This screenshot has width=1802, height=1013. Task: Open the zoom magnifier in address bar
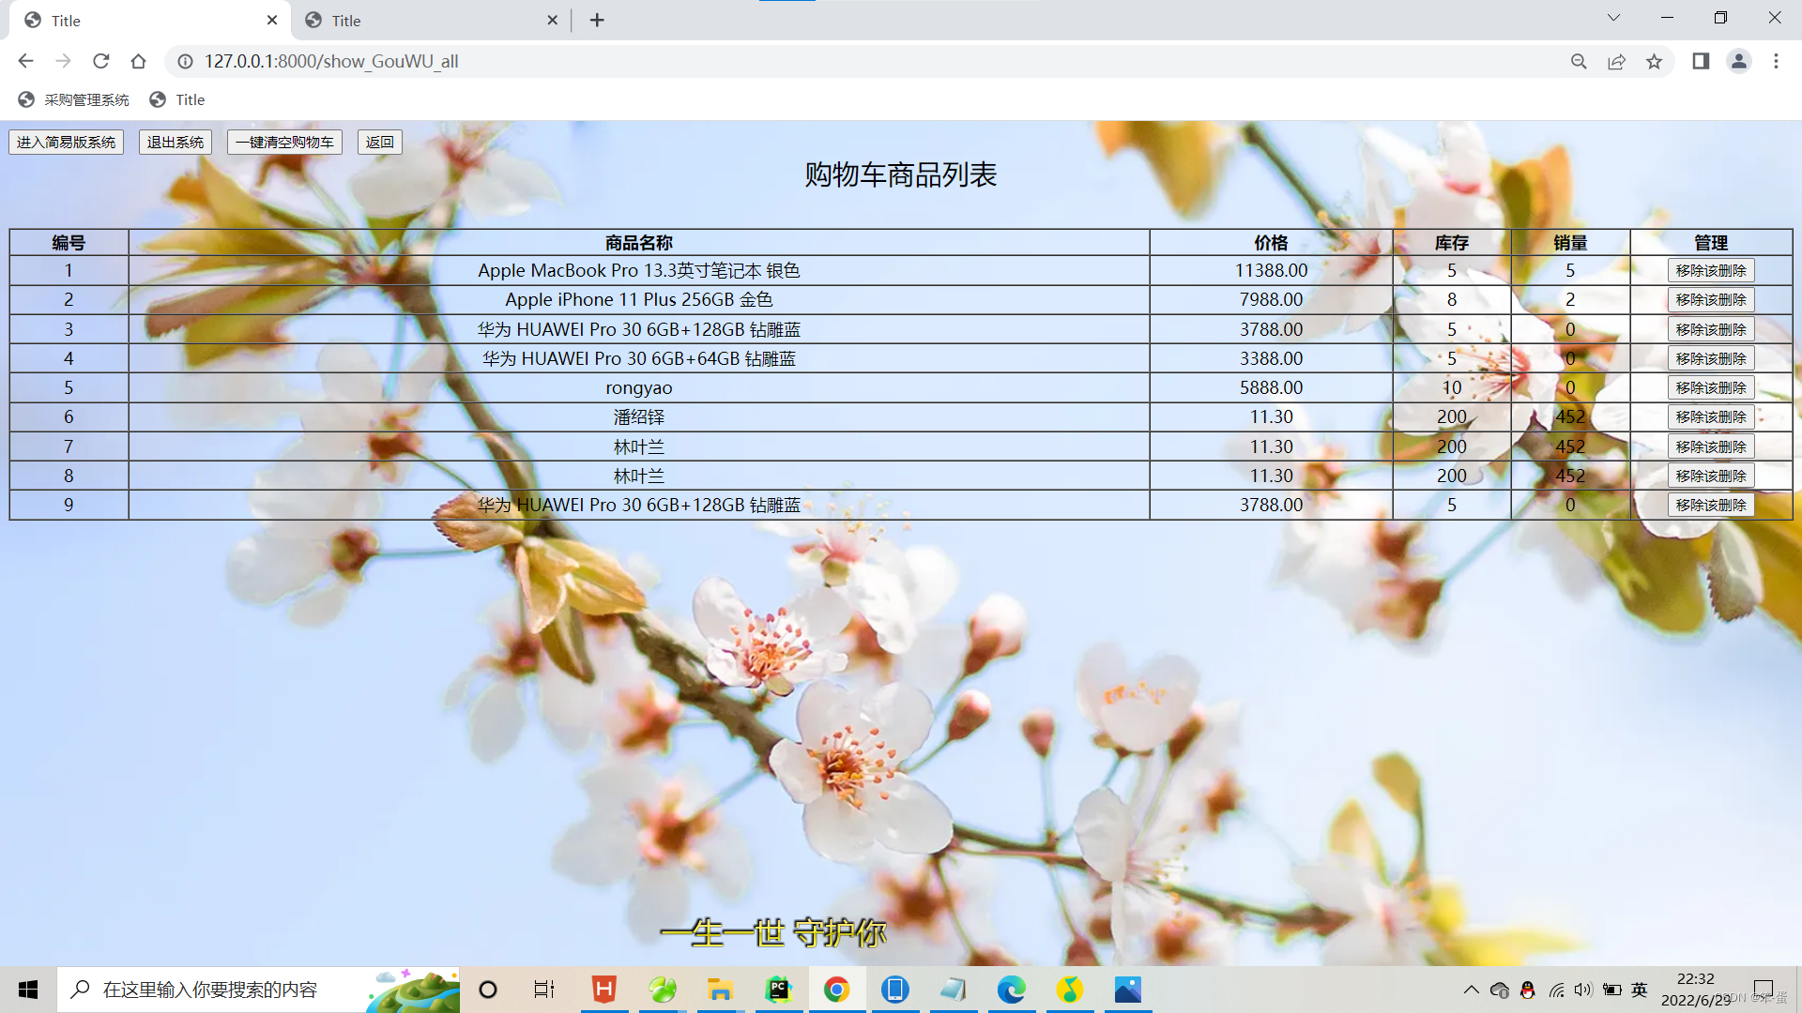pyautogui.click(x=1579, y=61)
